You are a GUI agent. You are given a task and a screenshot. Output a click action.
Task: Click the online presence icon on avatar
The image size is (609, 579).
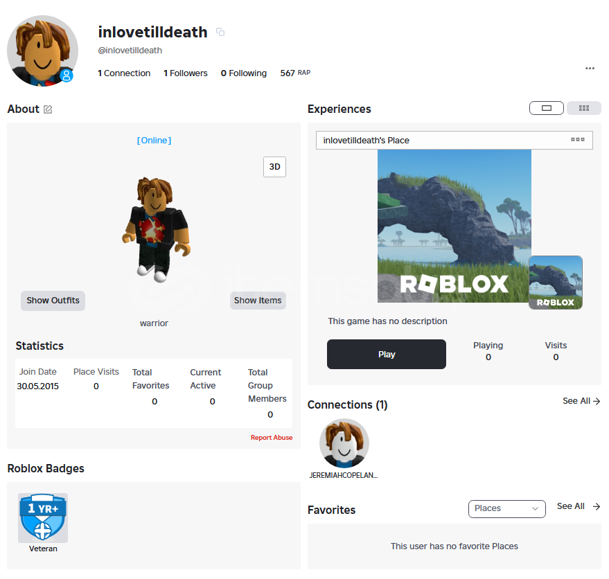(x=67, y=75)
